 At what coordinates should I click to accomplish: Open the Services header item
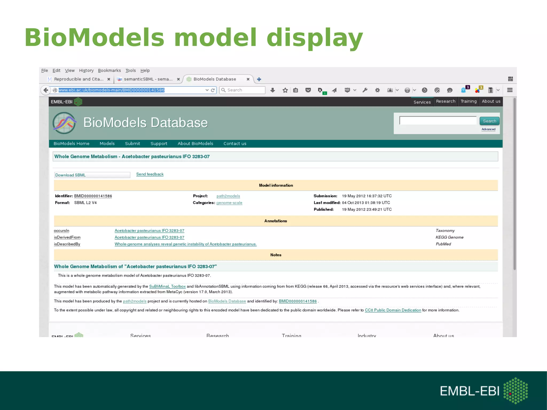click(422, 102)
